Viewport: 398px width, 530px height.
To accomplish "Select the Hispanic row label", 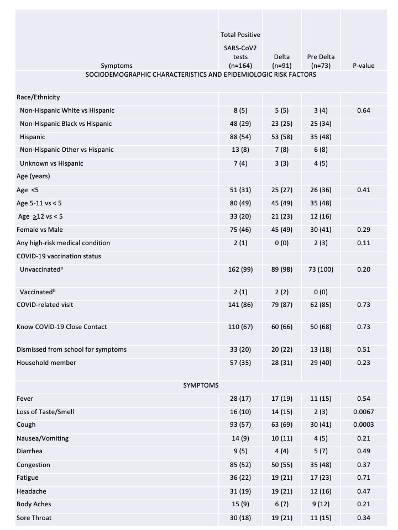I will tap(33, 137).
